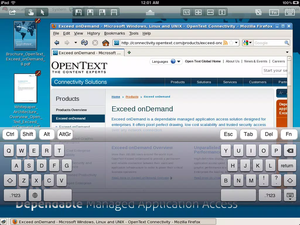The image size is (300, 225).
Task: Select the fit-to-width zoom icon
Action: click(x=210, y=12)
